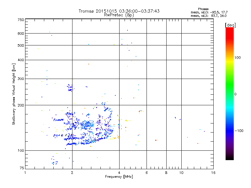Click the colorbar tick label '-100'
This screenshot has width=251, height=188.
tap(239, 131)
